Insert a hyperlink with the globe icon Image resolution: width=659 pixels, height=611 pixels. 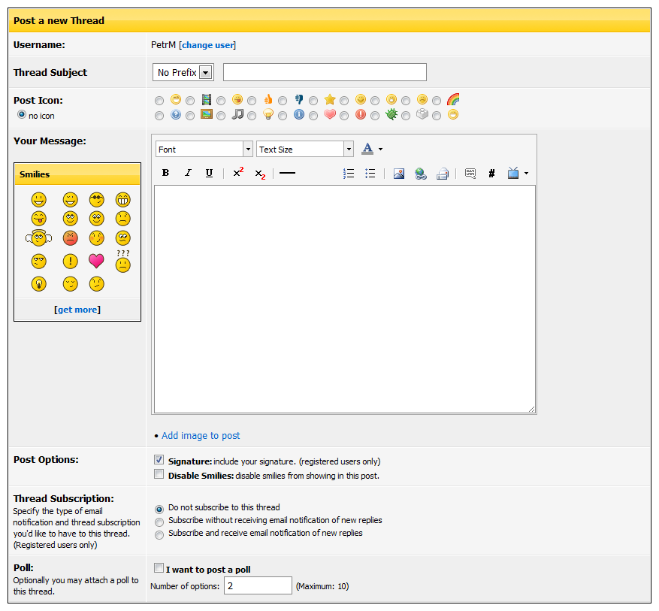click(x=421, y=173)
